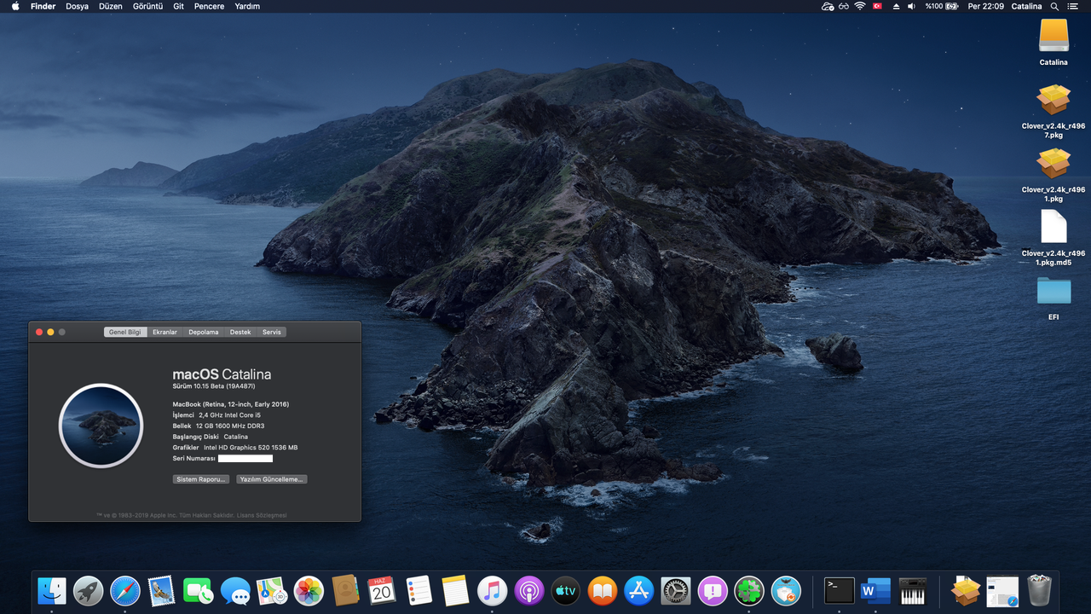Open battery status %100 menu
Image resolution: width=1091 pixels, height=614 pixels.
click(942, 6)
